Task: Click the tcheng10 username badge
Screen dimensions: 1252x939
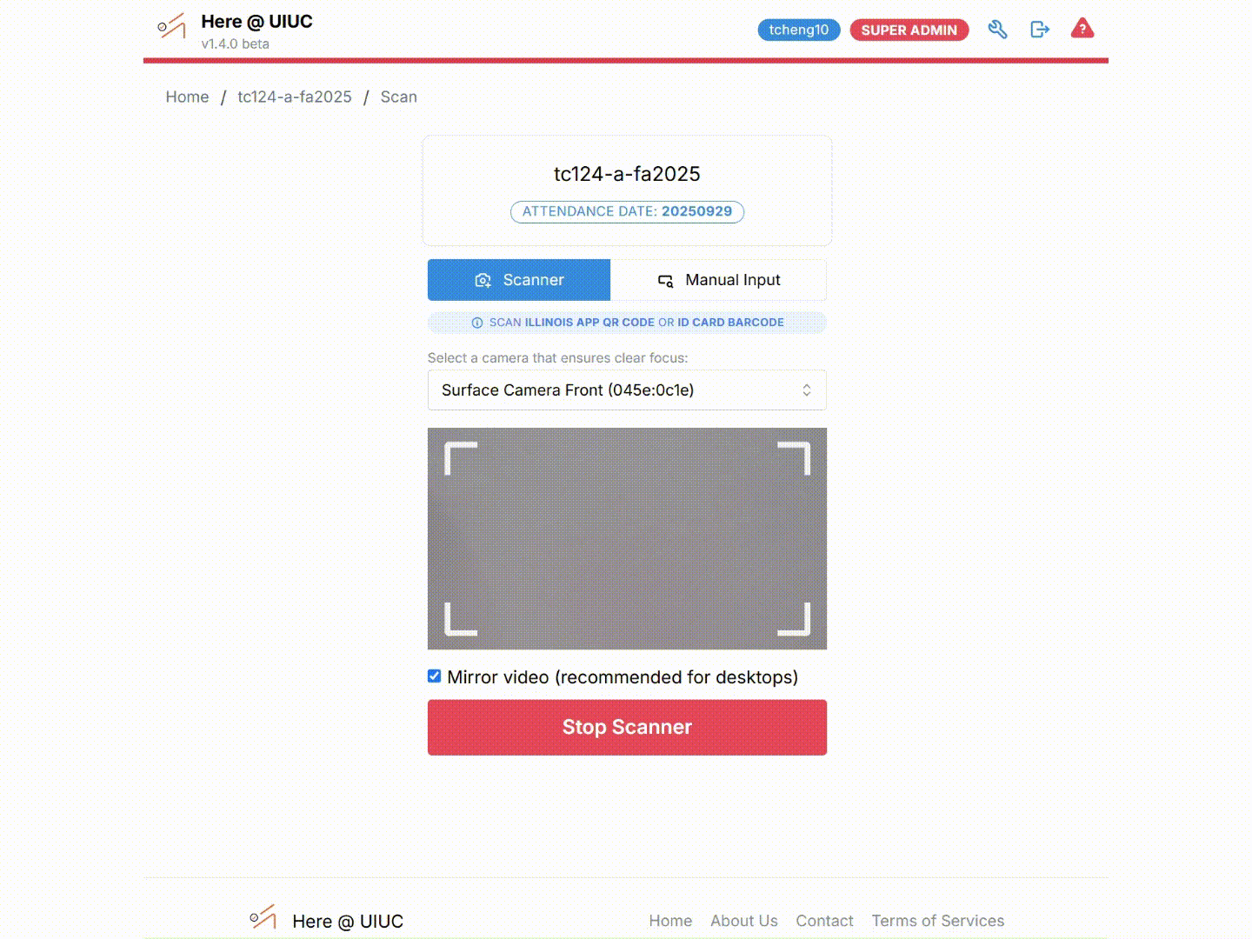Action: (x=798, y=30)
